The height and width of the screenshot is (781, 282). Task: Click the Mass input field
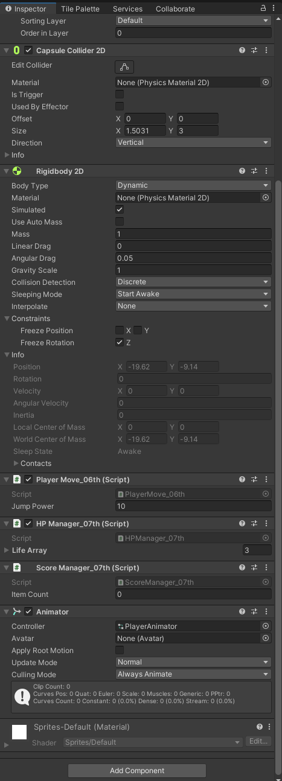click(x=193, y=234)
